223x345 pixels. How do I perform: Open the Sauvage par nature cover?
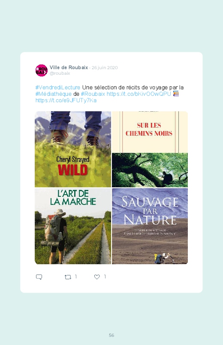(x=150, y=226)
